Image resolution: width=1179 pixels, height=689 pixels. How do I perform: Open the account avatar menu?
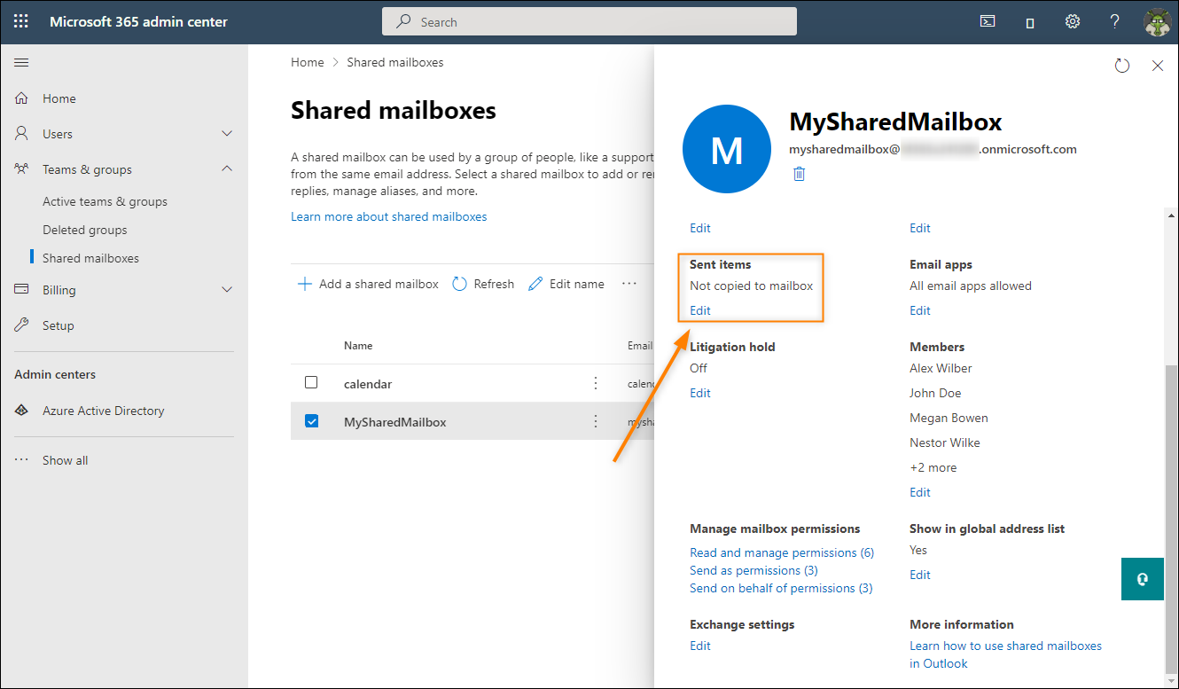tap(1158, 22)
